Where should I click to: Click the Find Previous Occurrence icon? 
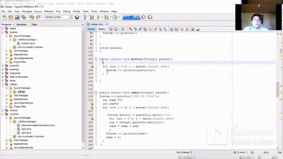pyautogui.click(x=135, y=29)
